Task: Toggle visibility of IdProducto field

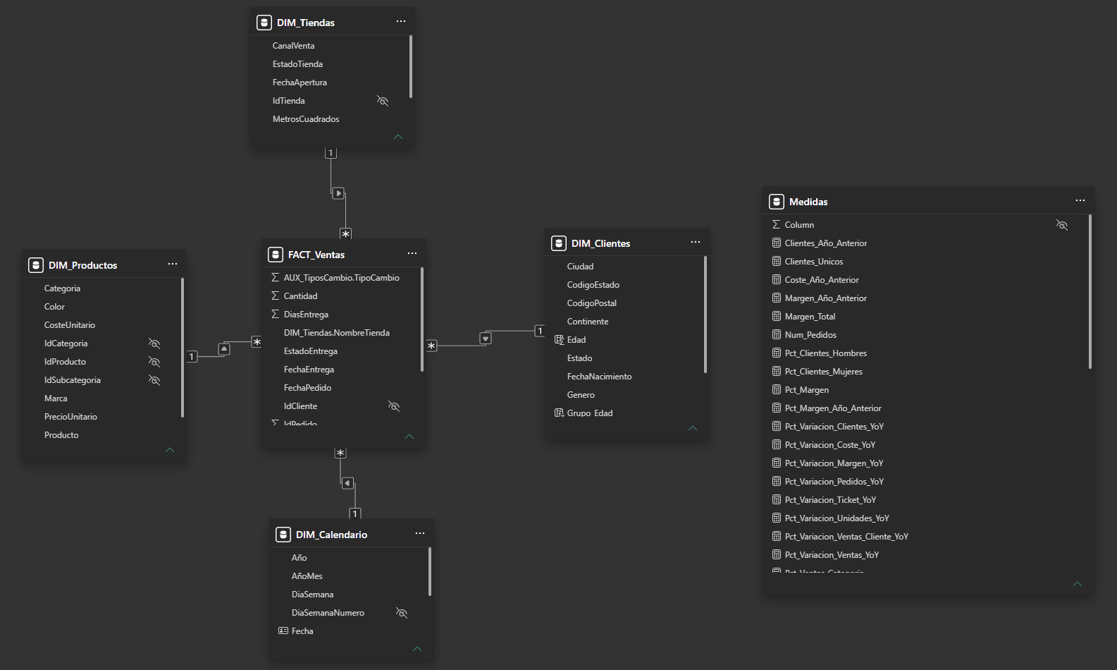Action: (154, 362)
